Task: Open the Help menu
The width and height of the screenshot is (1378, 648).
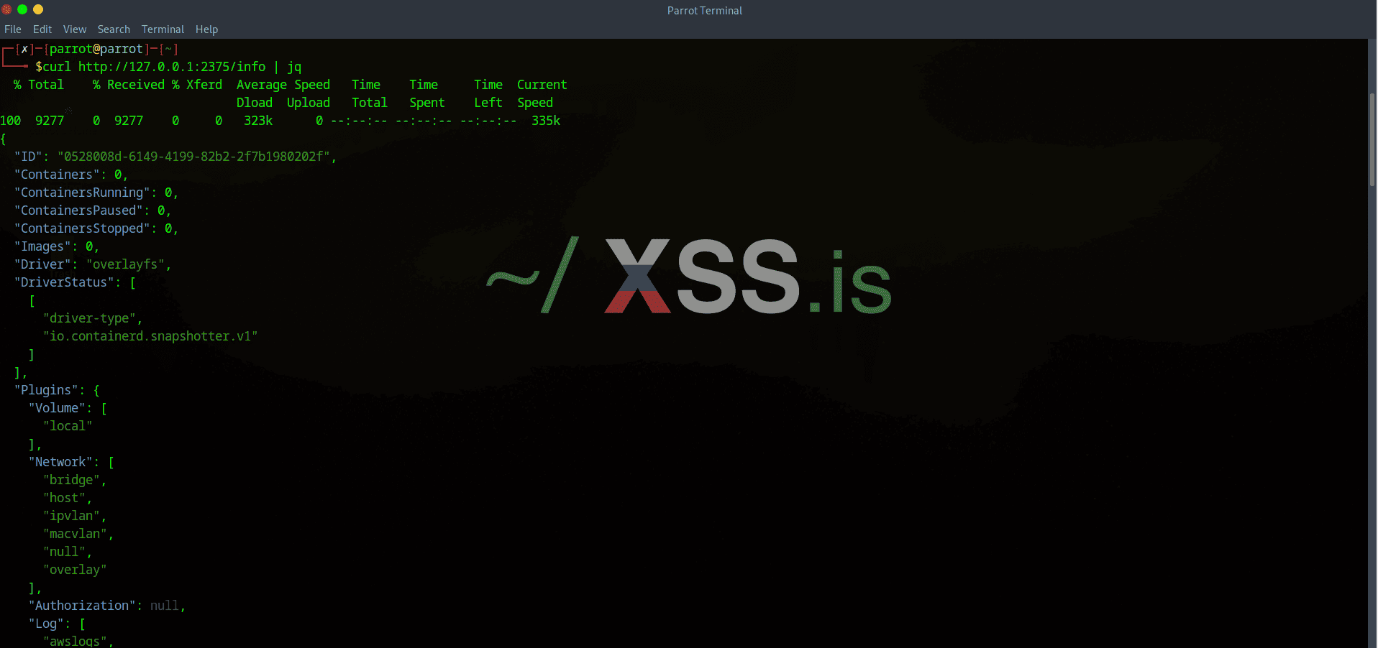Action: (x=206, y=29)
